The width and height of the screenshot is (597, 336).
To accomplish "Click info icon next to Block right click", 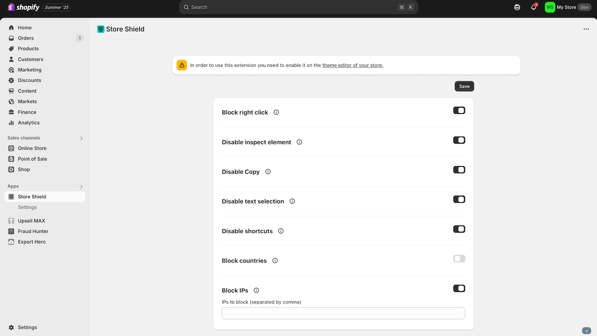I will (276, 112).
